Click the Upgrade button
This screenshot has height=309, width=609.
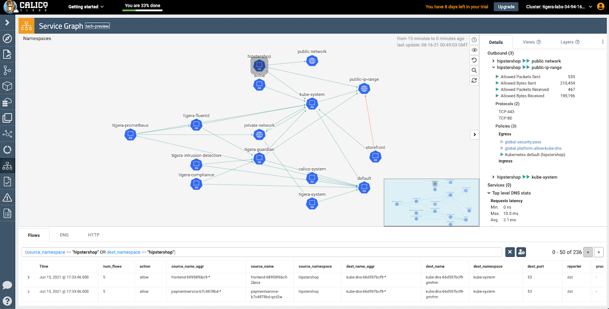click(x=506, y=7)
